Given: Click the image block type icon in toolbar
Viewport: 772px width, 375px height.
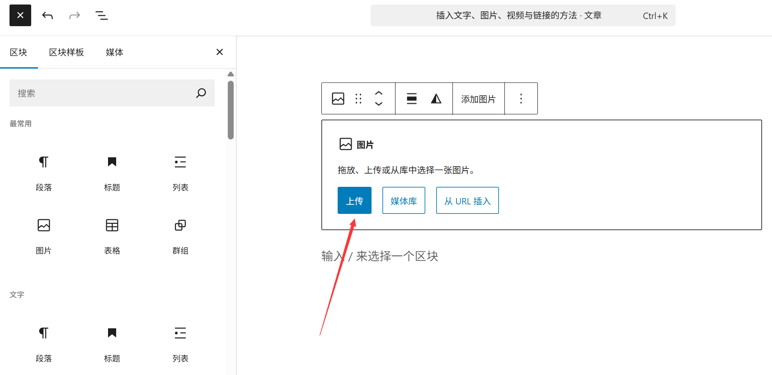Looking at the screenshot, I should [x=338, y=98].
